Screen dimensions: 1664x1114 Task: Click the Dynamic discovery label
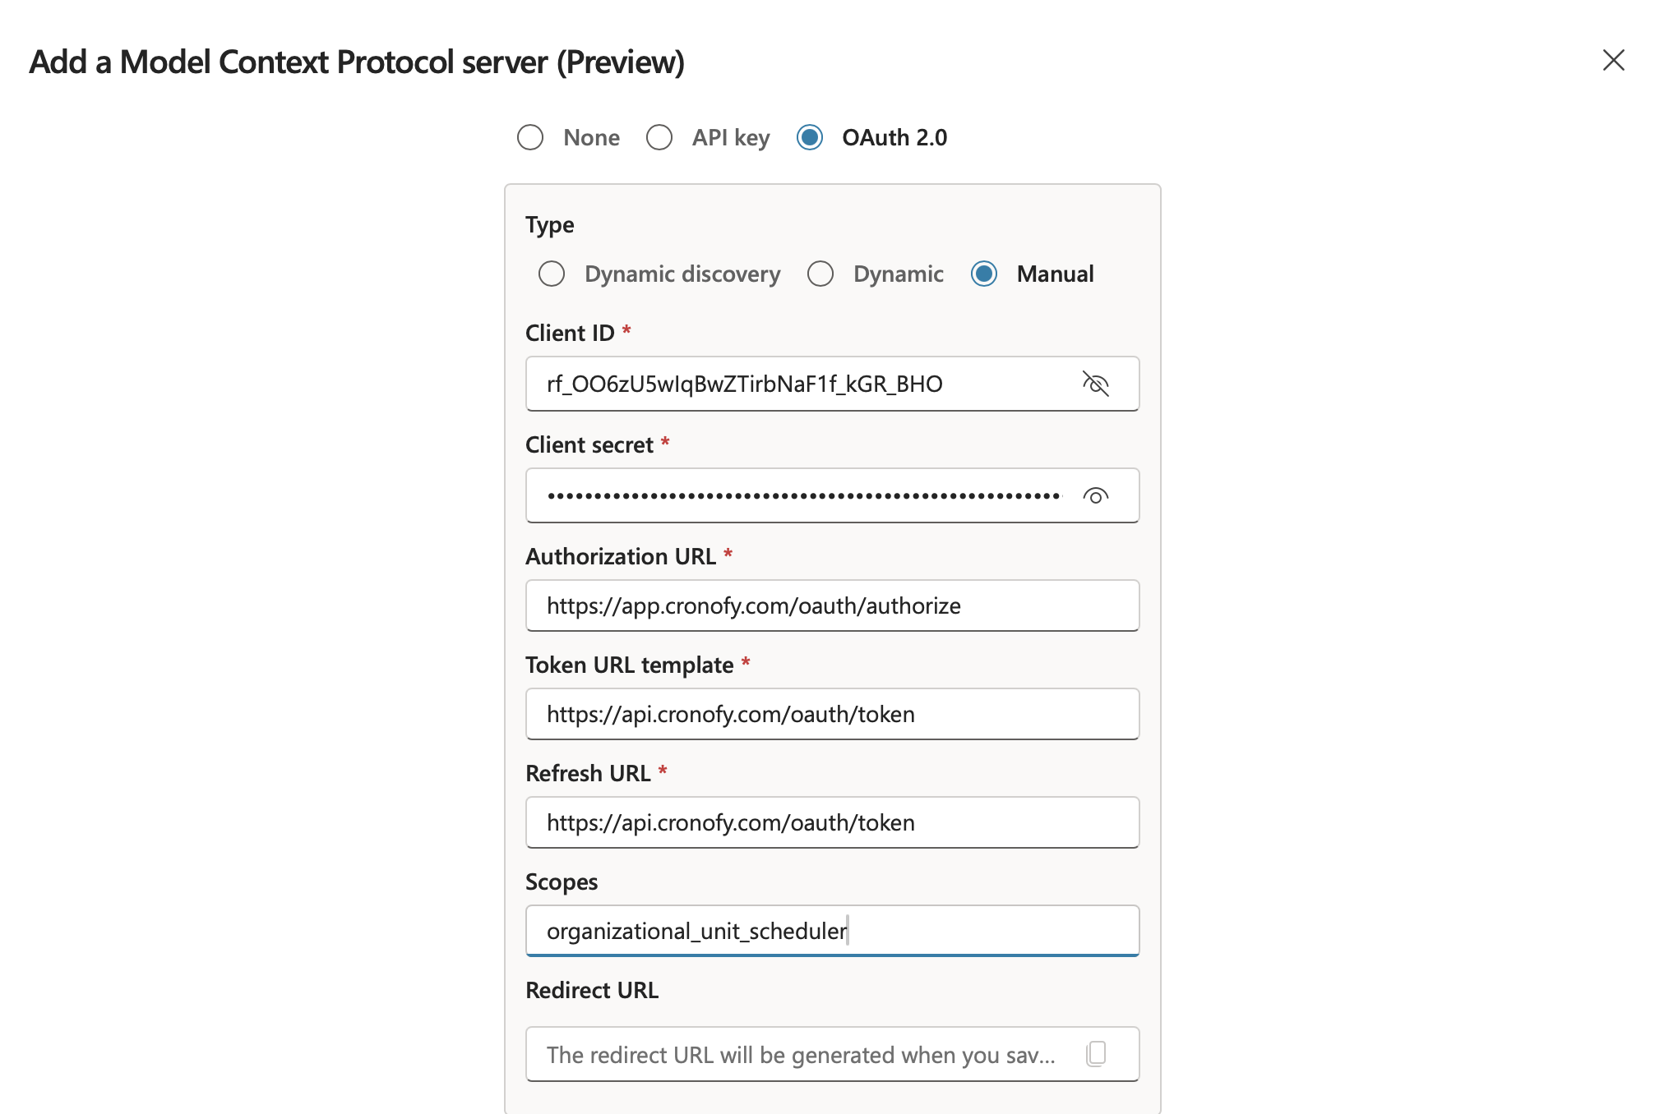(x=682, y=274)
